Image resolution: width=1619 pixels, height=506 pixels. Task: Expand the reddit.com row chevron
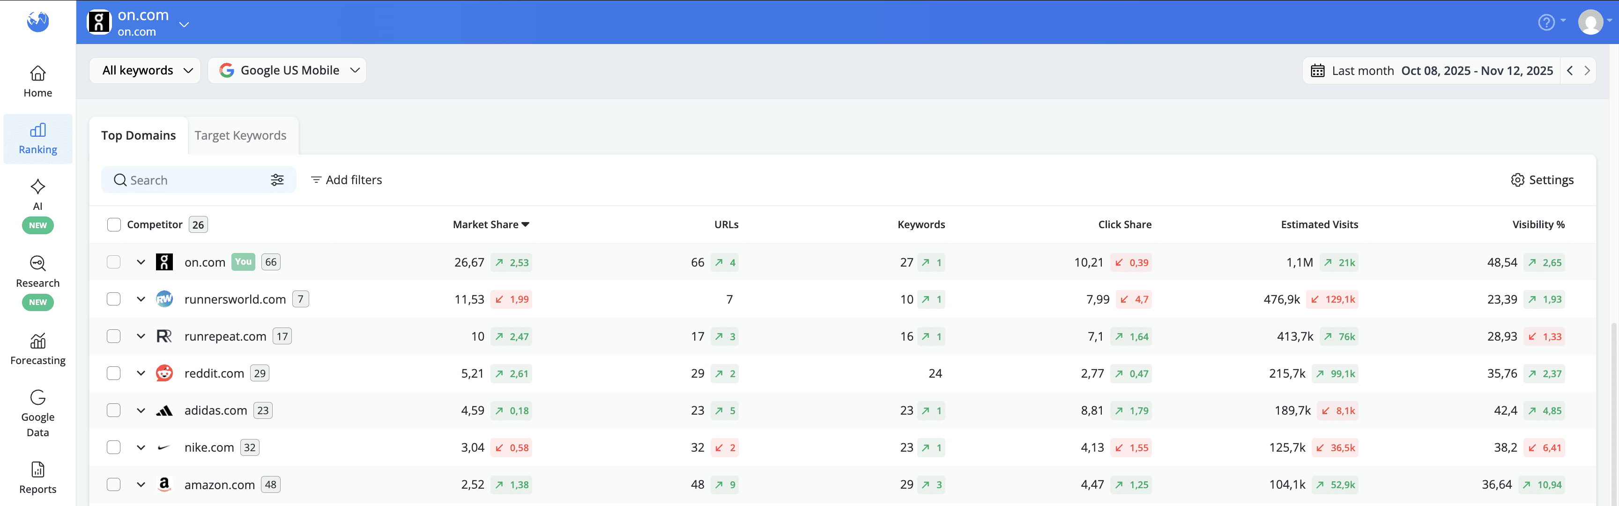[141, 373]
